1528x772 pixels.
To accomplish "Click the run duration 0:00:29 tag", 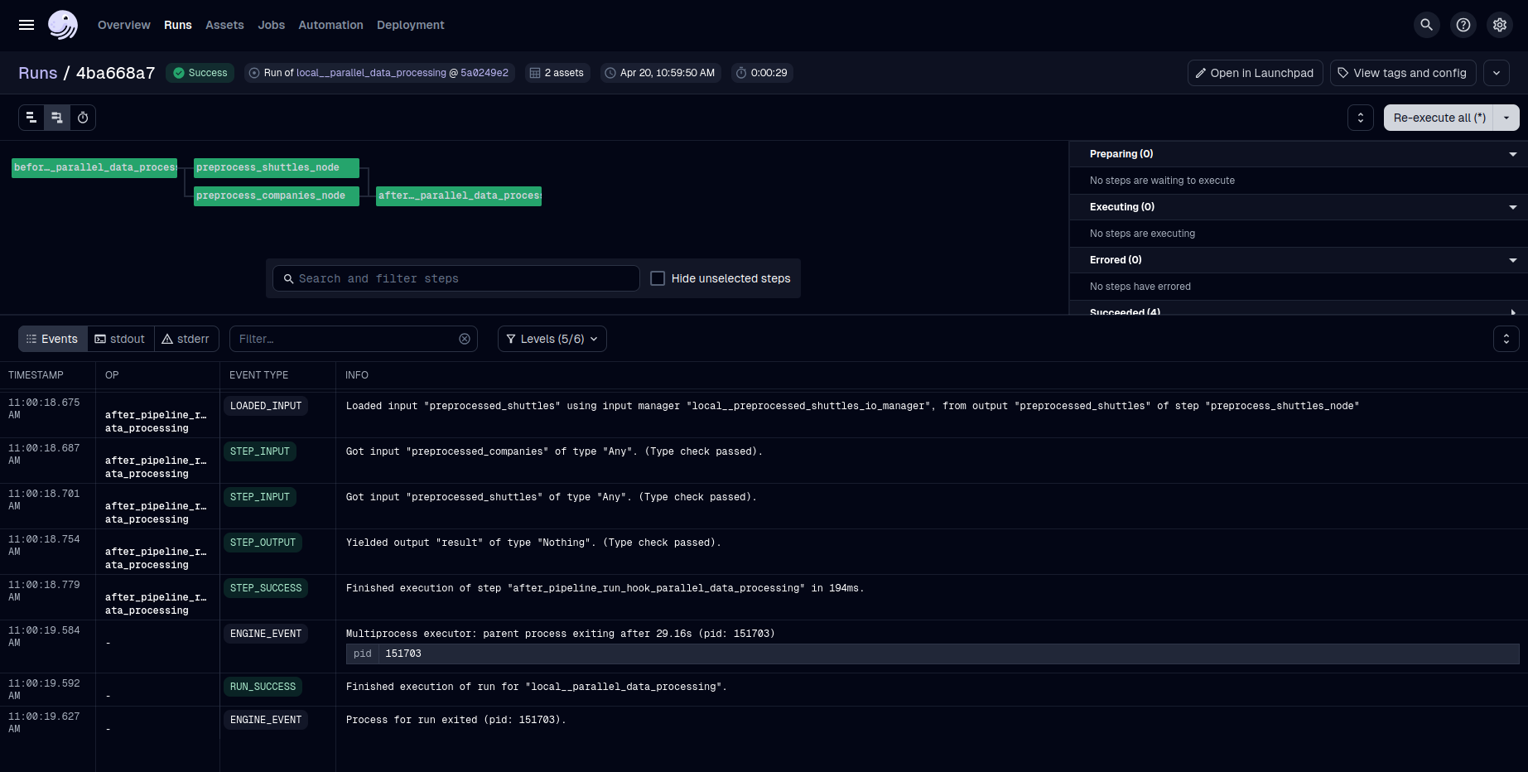I will click(762, 73).
